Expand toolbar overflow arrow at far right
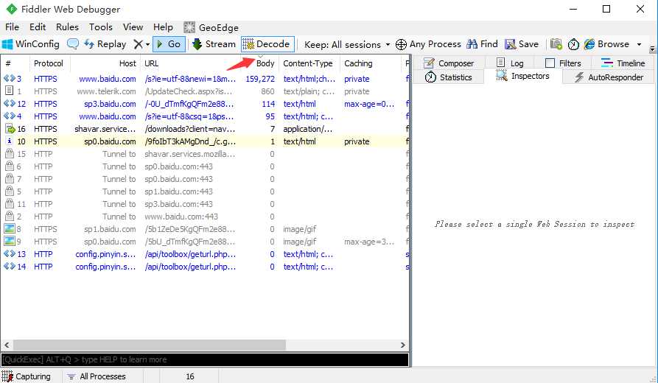The width and height of the screenshot is (658, 383). point(652,49)
